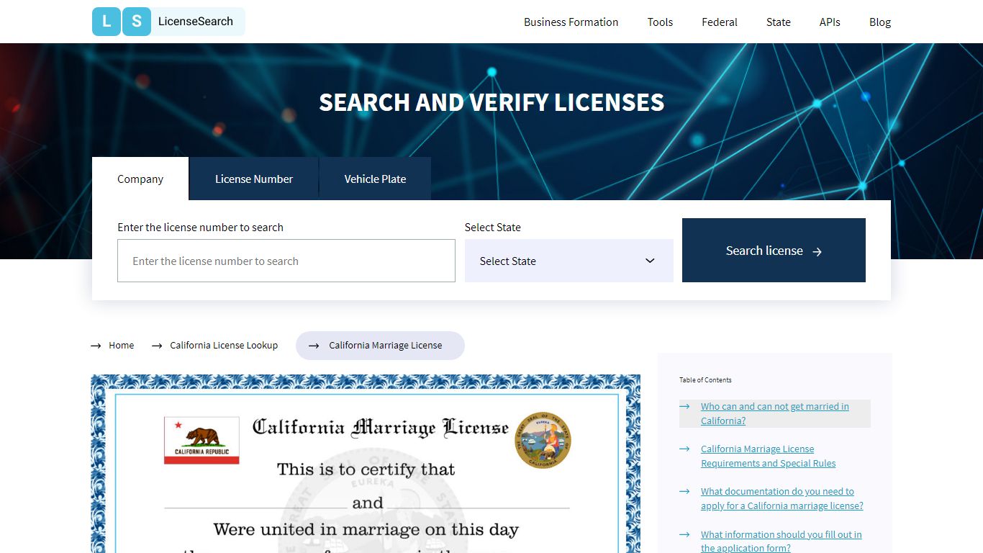Screen dimensions: 983x553
Task: Open 'What information should you fill out' link
Action: coord(782,541)
